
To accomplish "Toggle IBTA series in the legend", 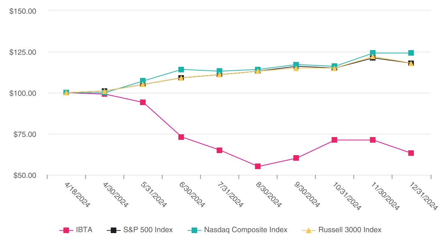I will click(x=84, y=230).
